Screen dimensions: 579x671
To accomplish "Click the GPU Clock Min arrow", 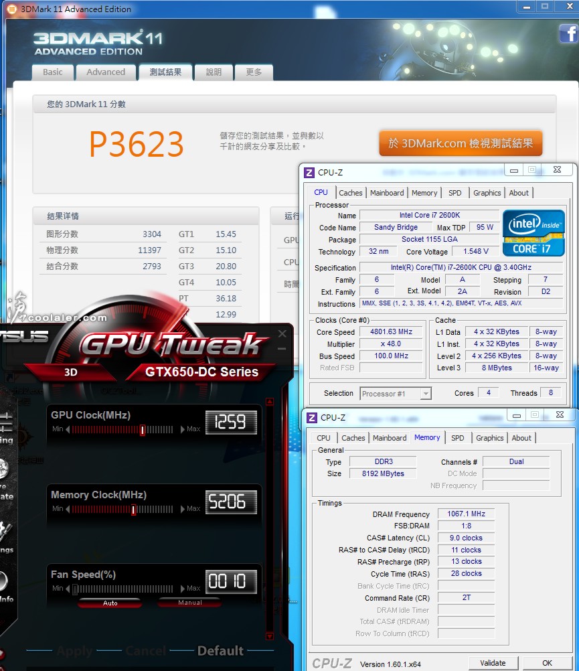I will pos(68,429).
